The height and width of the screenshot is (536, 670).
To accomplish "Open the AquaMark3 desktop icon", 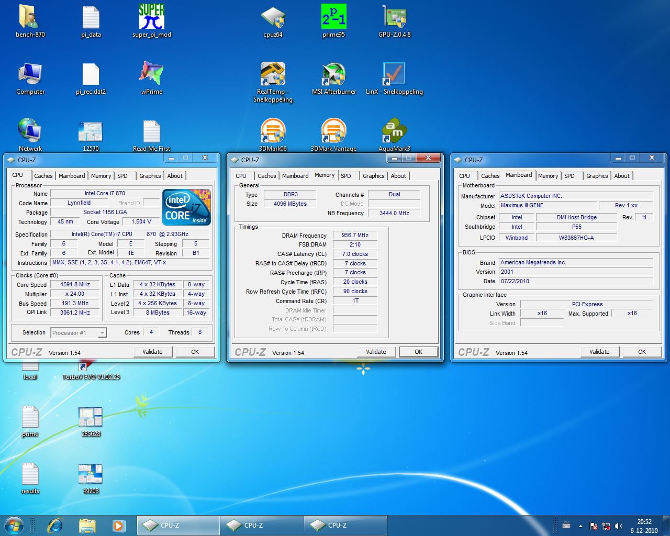I will click(394, 131).
